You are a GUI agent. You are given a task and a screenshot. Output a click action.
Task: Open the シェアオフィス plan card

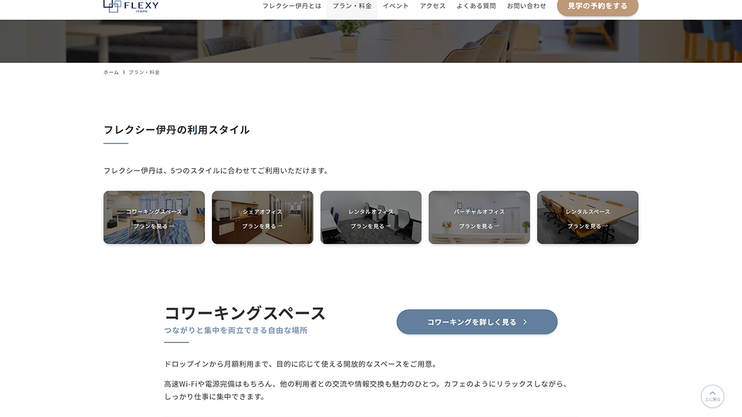coord(262,217)
